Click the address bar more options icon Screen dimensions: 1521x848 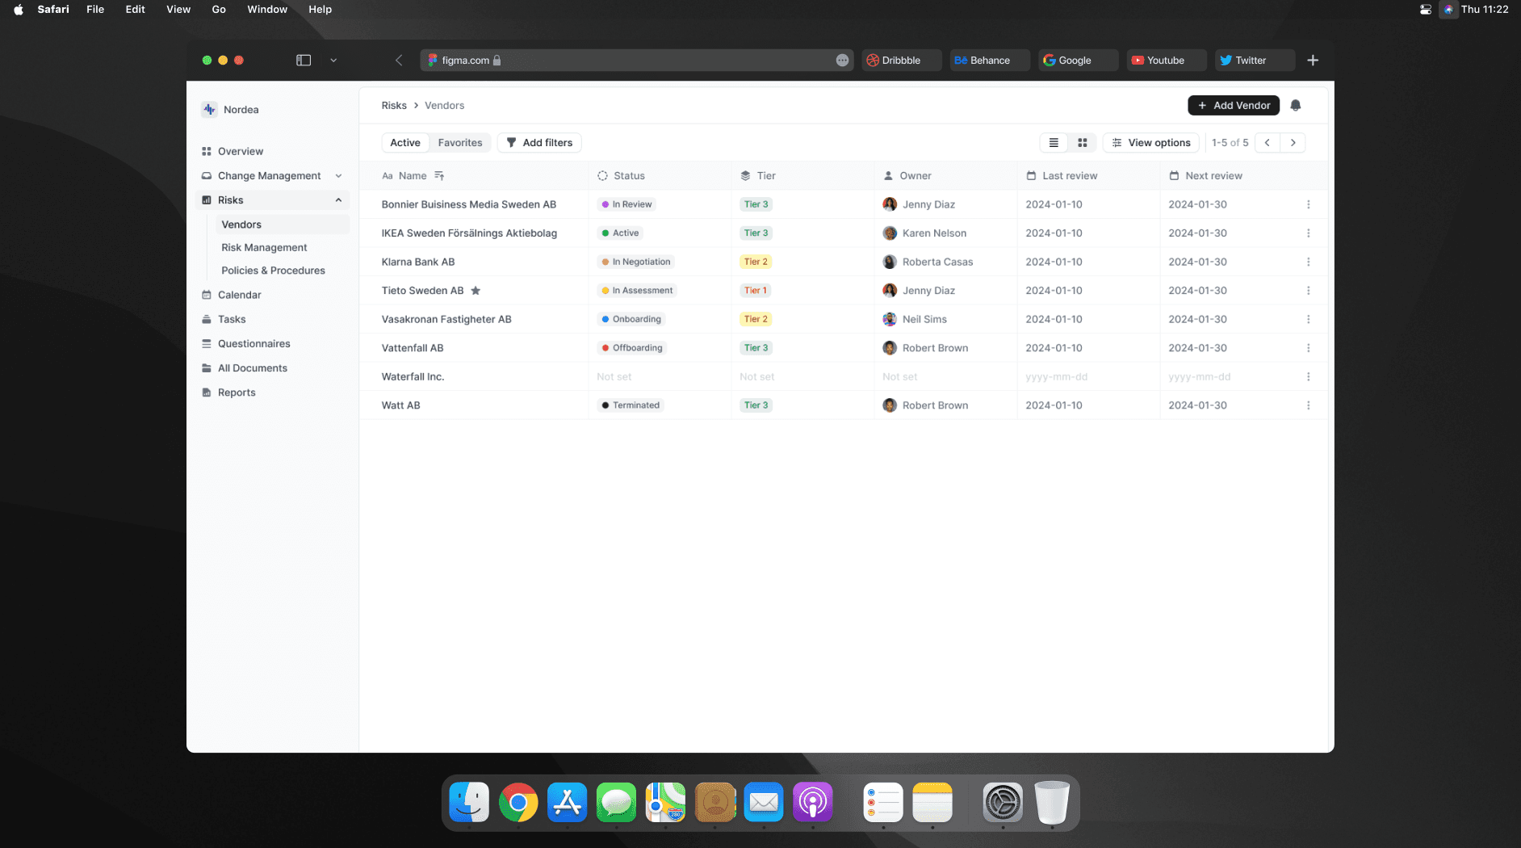tap(842, 60)
